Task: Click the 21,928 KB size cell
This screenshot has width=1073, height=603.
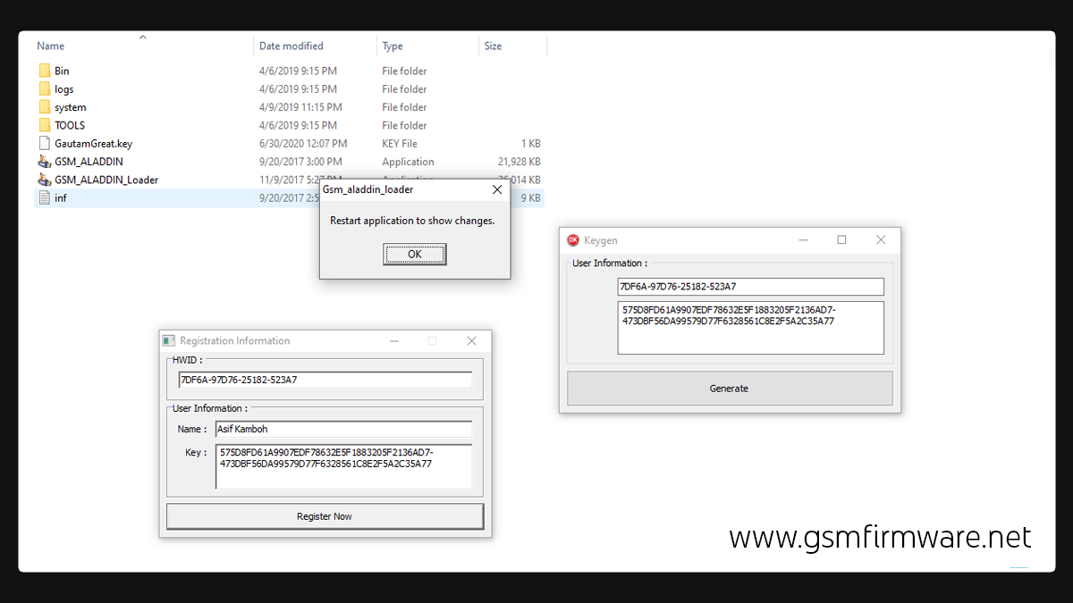Action: [x=519, y=162]
